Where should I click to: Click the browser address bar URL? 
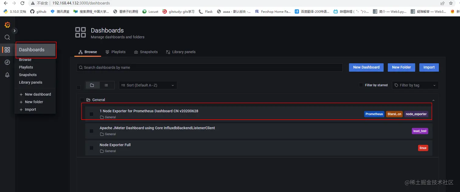81,3
